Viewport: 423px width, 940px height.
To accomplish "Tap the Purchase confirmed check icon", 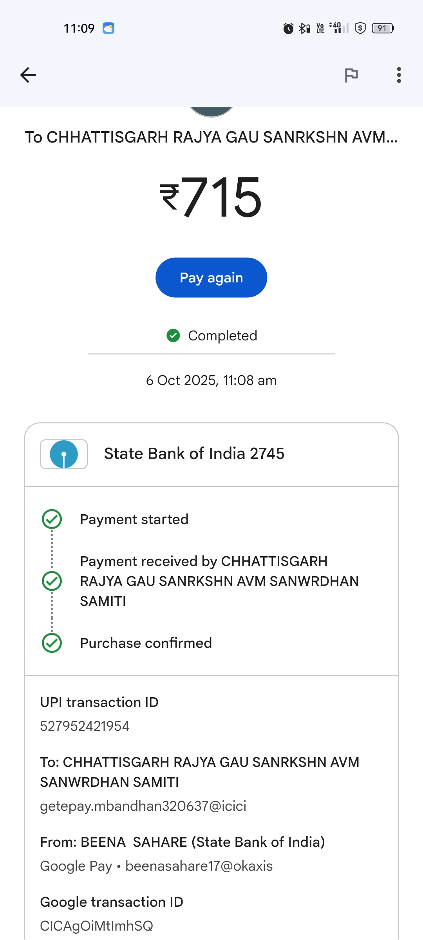I will pos(52,643).
